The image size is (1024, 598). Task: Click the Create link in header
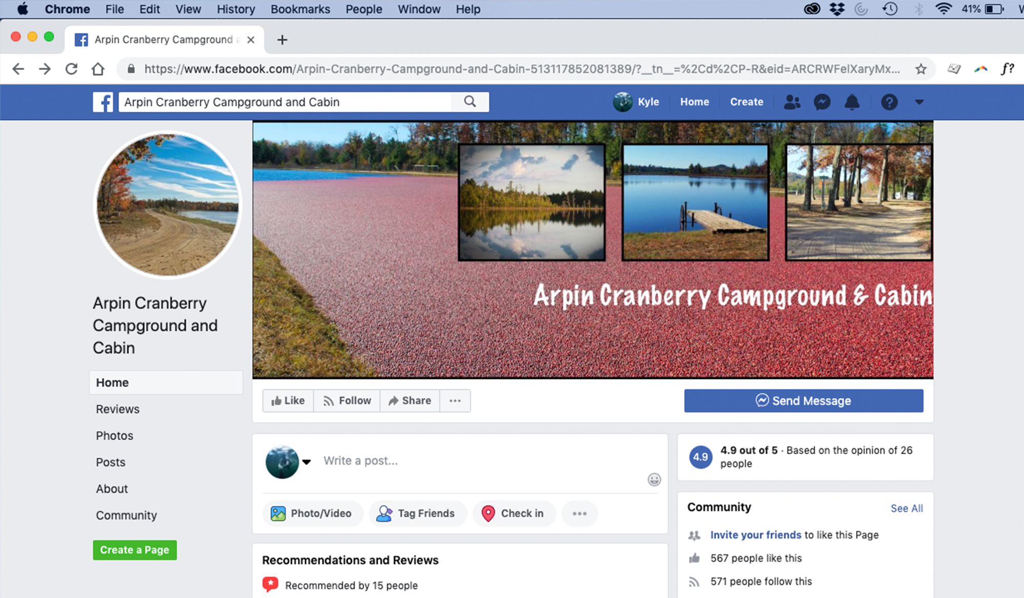click(x=746, y=102)
